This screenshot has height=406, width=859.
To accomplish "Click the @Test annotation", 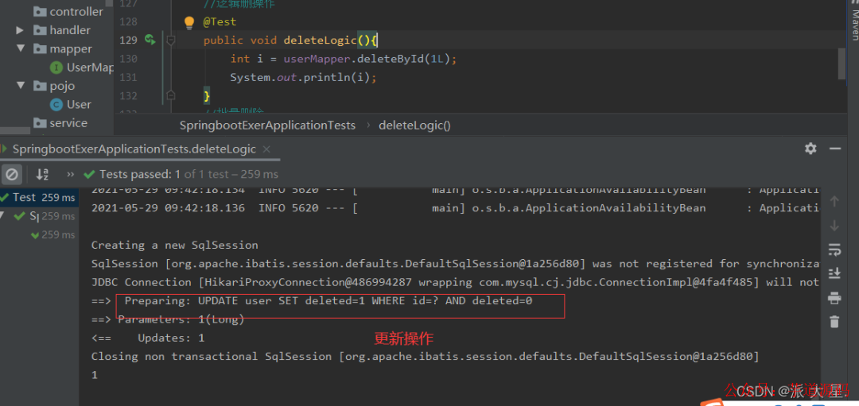I will (220, 22).
